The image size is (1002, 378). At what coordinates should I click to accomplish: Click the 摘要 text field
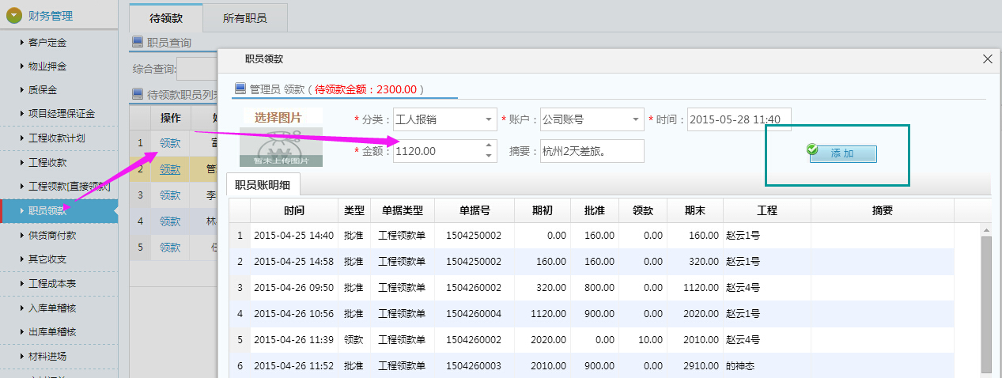pos(592,151)
